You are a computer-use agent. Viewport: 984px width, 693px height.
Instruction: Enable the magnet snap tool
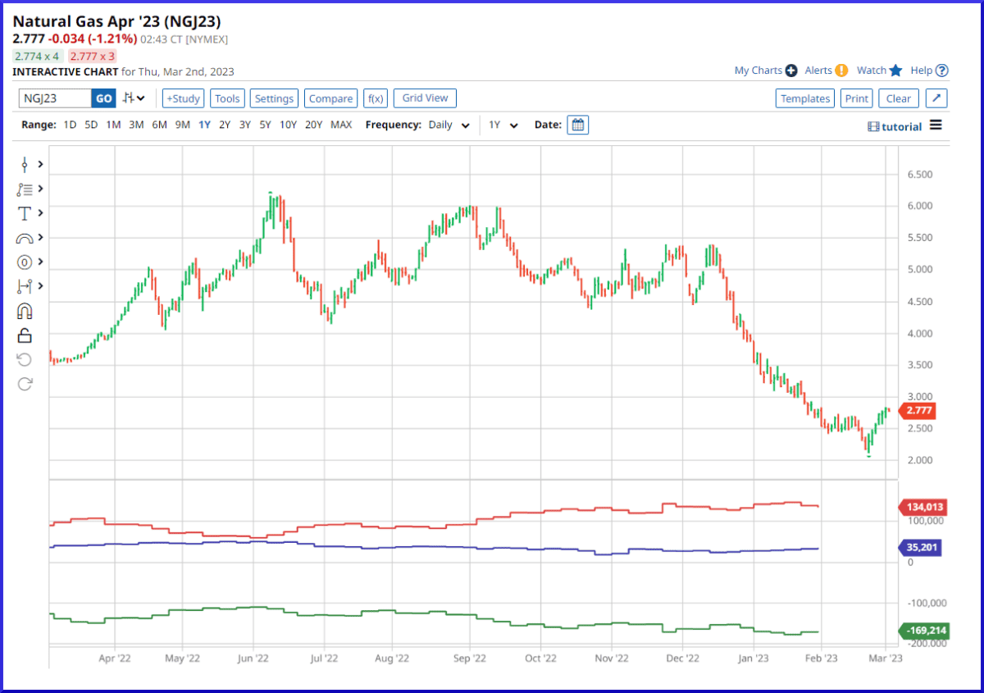tap(25, 310)
